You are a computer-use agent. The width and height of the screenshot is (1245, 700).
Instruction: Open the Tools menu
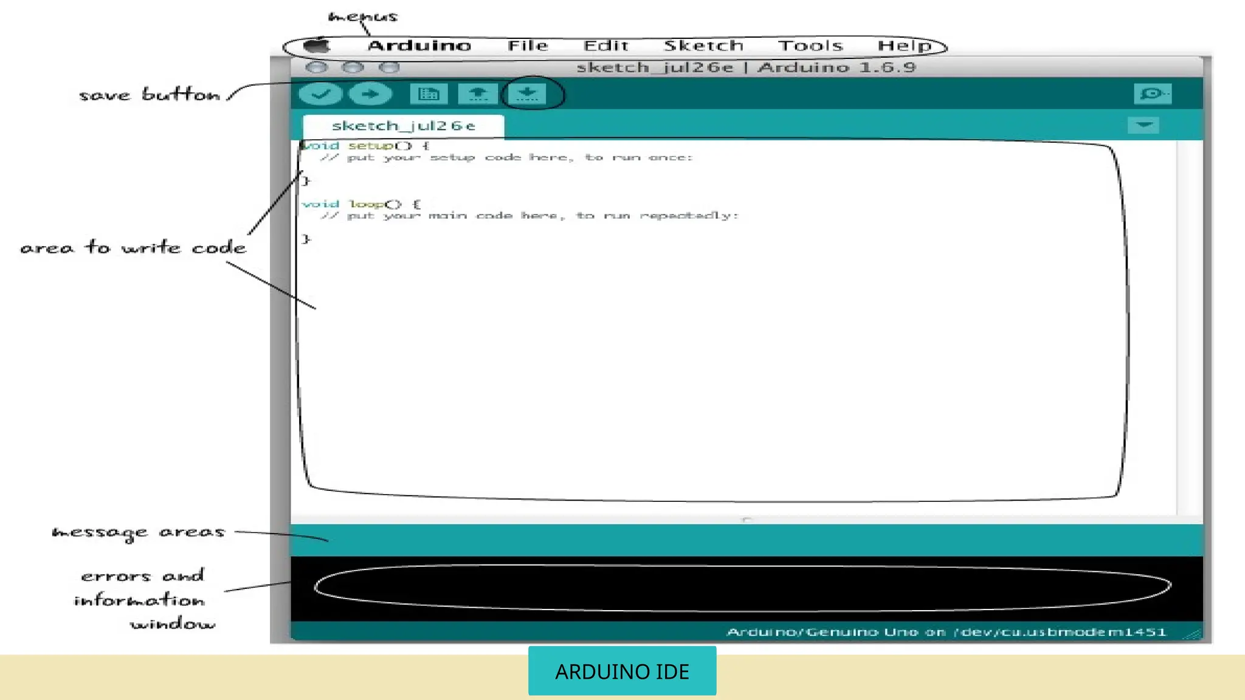click(811, 46)
